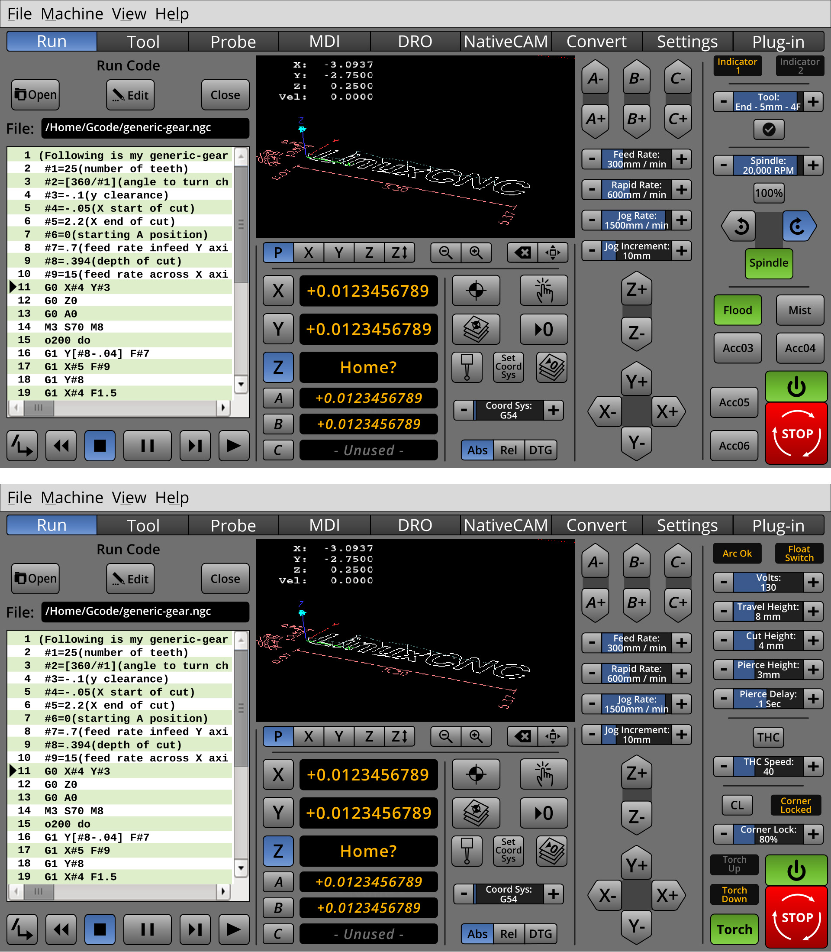Toggle Flood coolant on or off
The width and height of the screenshot is (831, 952).
point(738,310)
